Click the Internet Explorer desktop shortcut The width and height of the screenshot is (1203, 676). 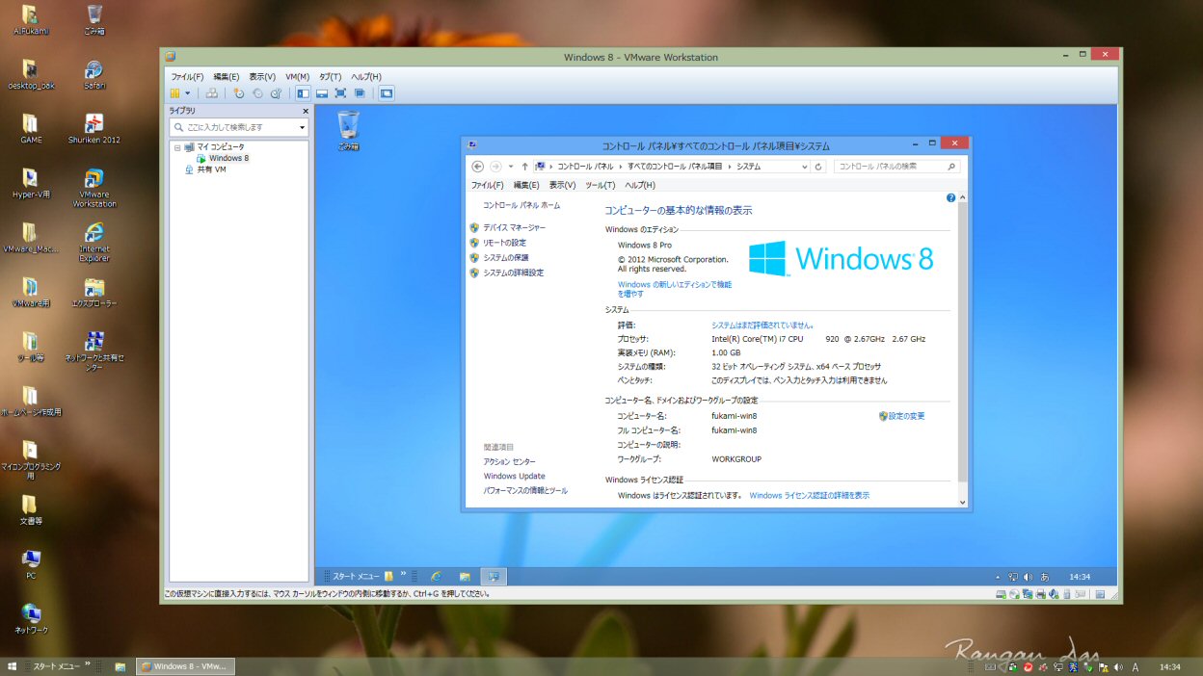pyautogui.click(x=94, y=243)
